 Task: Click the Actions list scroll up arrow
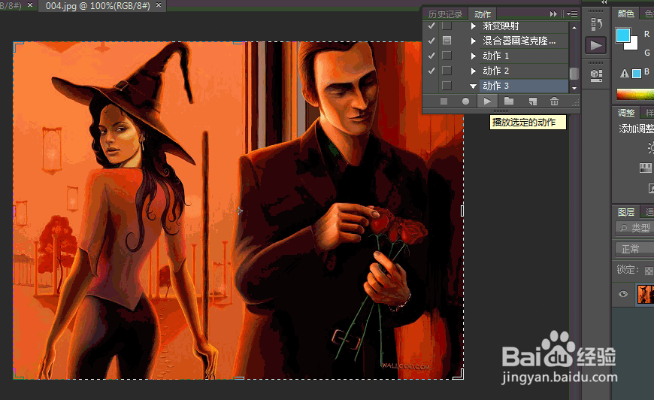pyautogui.click(x=574, y=27)
